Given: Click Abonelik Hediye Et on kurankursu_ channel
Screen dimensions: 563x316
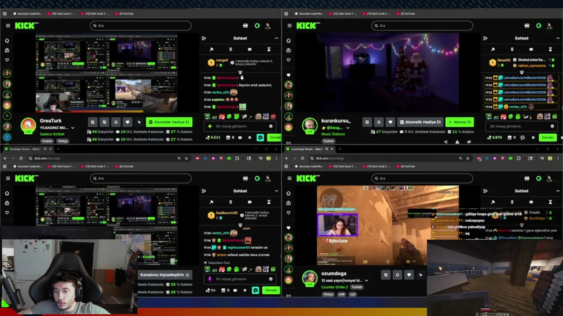Looking at the screenshot, I should pyautogui.click(x=420, y=122).
